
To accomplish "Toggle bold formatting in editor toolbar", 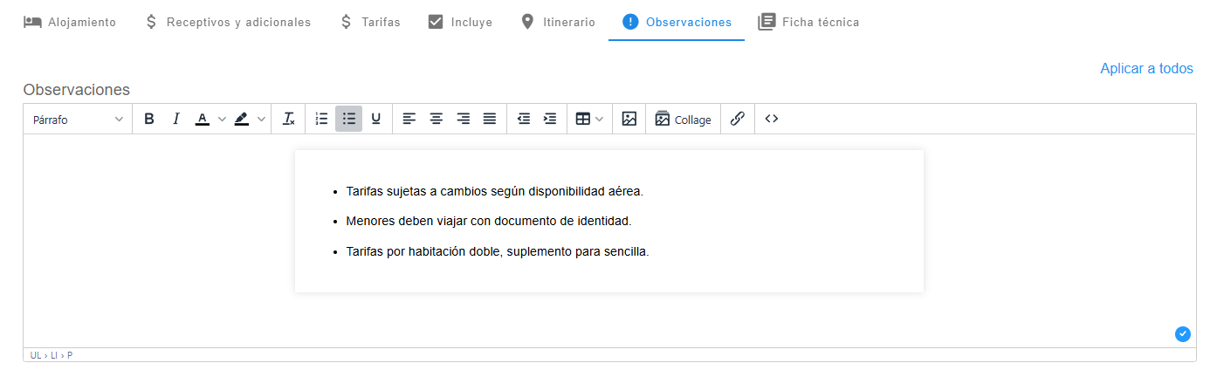I will [x=149, y=119].
